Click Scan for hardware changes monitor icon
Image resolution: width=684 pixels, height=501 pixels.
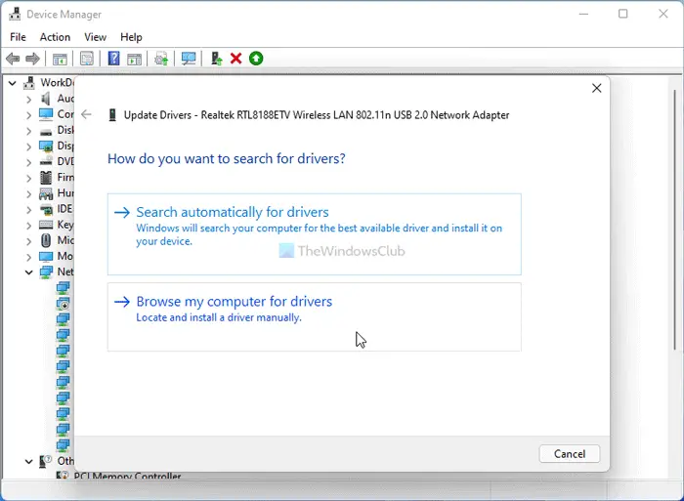189,59
